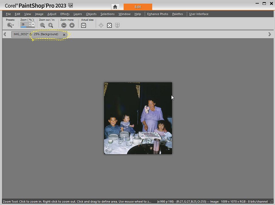Click the Palettes menu button

tap(178, 14)
